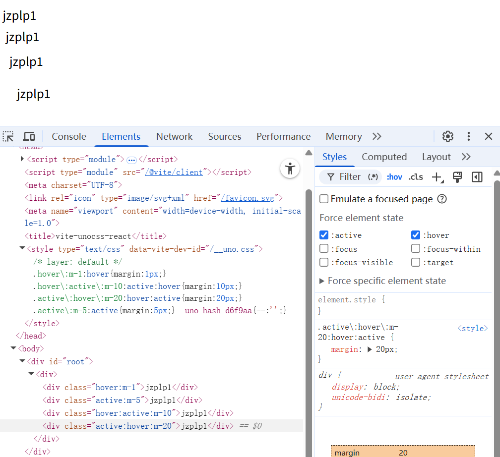Show more DevTools panel tabs
Image resolution: width=500 pixels, height=457 pixels.
[x=377, y=136]
